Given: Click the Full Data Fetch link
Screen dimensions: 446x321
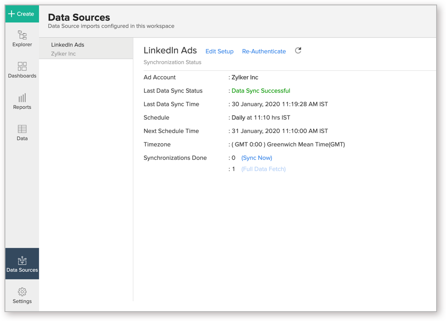Looking at the screenshot, I should coord(263,169).
